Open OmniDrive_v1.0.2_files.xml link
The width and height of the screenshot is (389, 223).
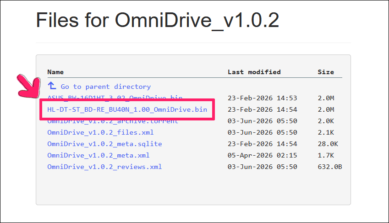tap(100, 132)
